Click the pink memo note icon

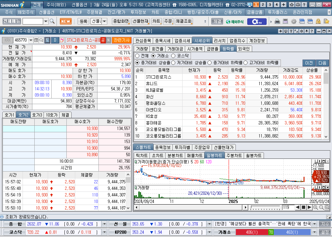point(62,40)
